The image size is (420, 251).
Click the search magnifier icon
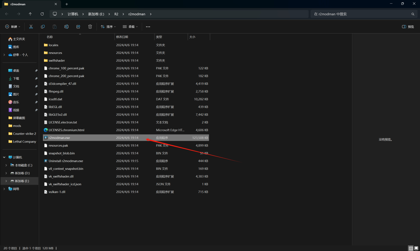(413, 14)
